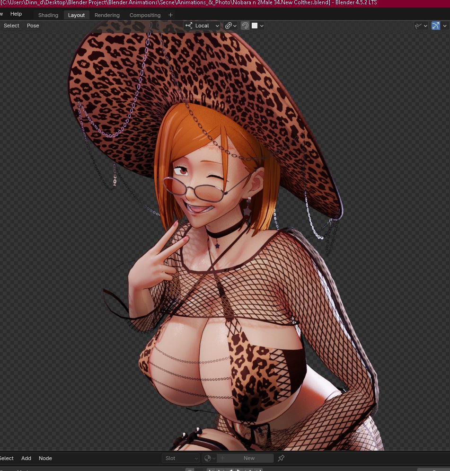The image size is (450, 471).
Task: Toggle the node editor pin icon
Action: (x=281, y=458)
